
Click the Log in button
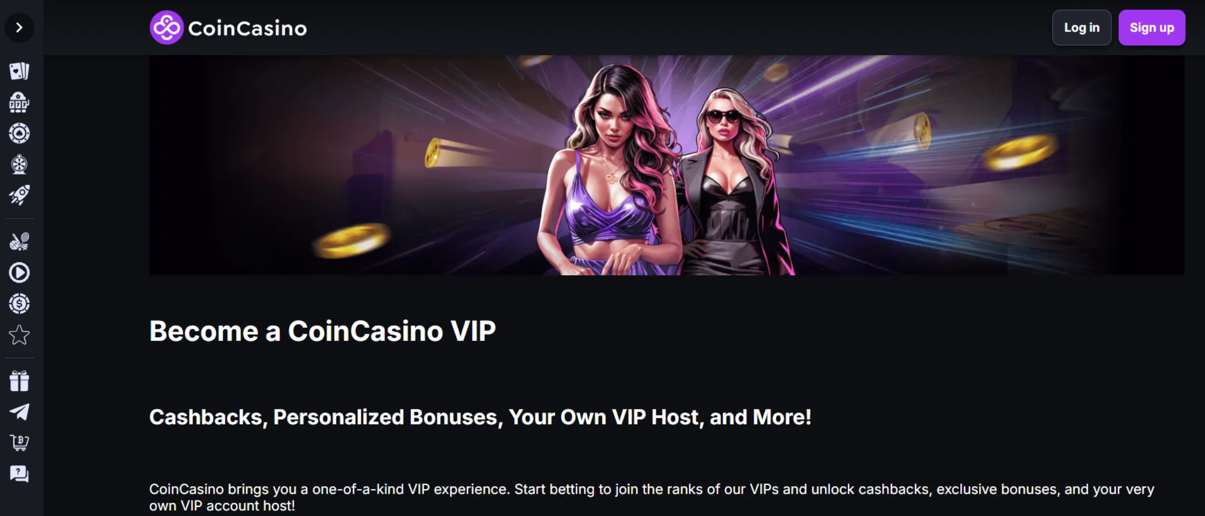(x=1082, y=27)
